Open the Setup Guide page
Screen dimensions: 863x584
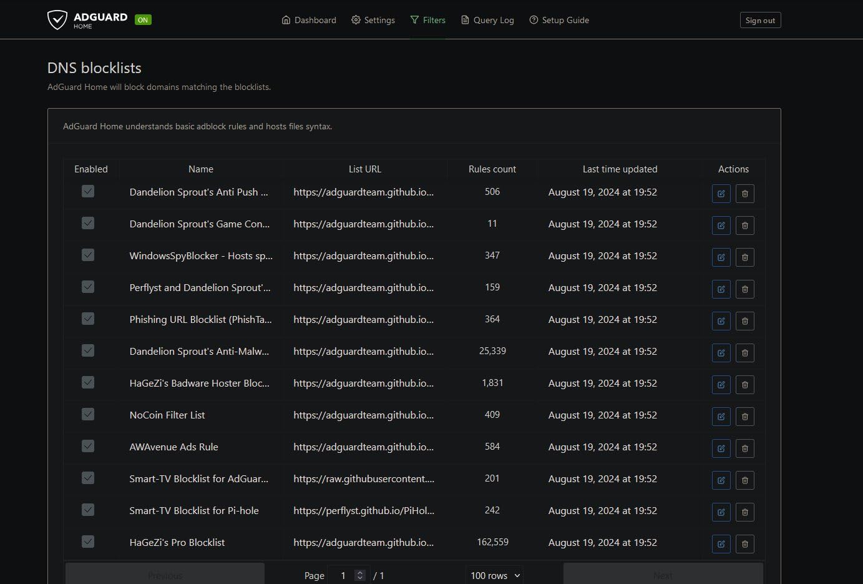[559, 20]
